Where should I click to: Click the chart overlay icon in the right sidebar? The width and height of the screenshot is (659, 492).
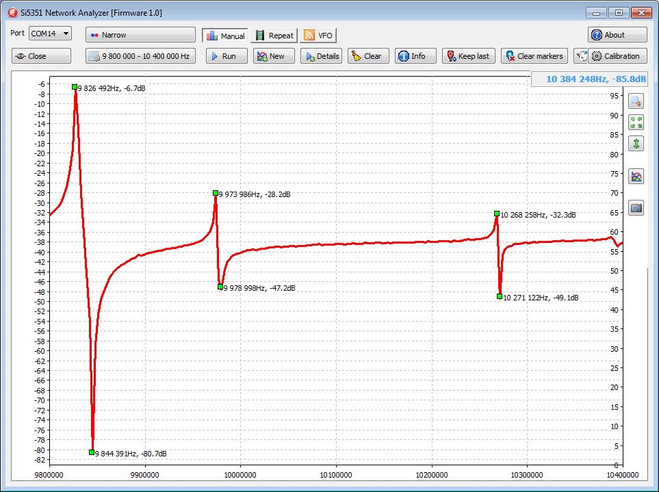point(636,177)
